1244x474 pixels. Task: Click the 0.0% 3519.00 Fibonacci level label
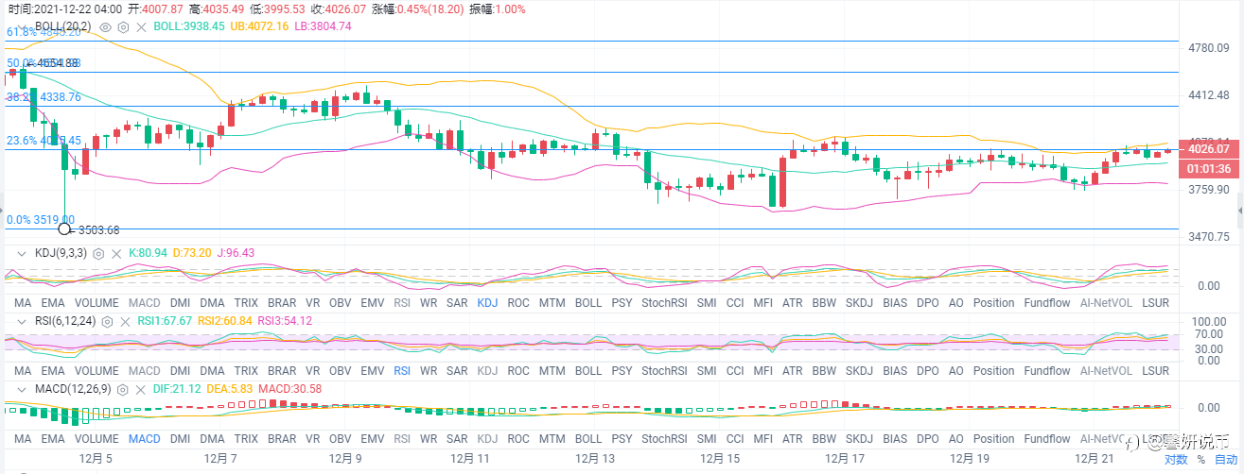click(39, 219)
